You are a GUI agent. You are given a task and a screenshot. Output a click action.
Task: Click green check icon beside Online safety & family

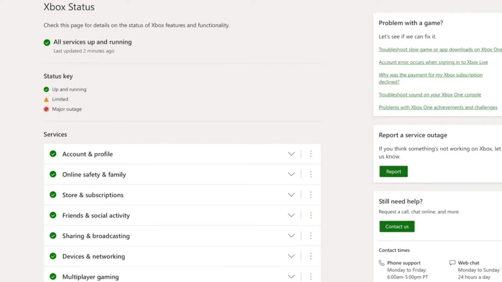pyautogui.click(x=53, y=174)
